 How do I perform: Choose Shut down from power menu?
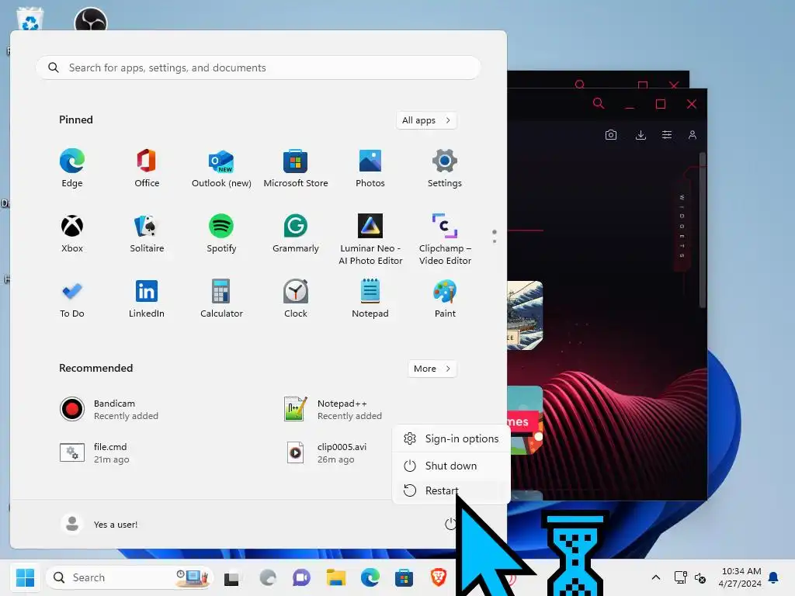[x=451, y=466]
